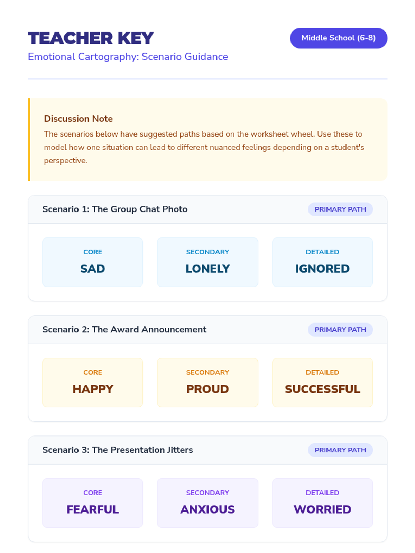This screenshot has width=415, height=553.
Task: Pick the ANXIOUS secondary emotion card
Action: 207,503
